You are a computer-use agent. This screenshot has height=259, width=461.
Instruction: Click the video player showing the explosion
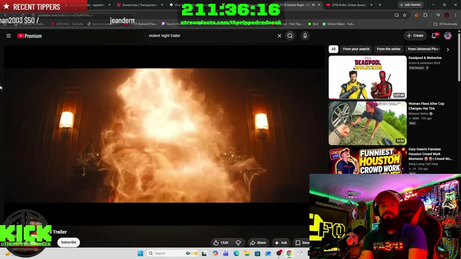click(x=164, y=135)
